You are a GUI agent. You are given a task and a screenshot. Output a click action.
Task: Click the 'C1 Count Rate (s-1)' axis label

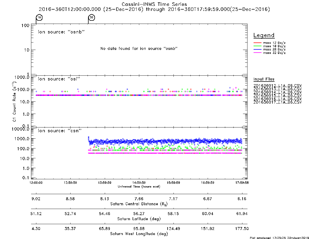tap(15, 101)
